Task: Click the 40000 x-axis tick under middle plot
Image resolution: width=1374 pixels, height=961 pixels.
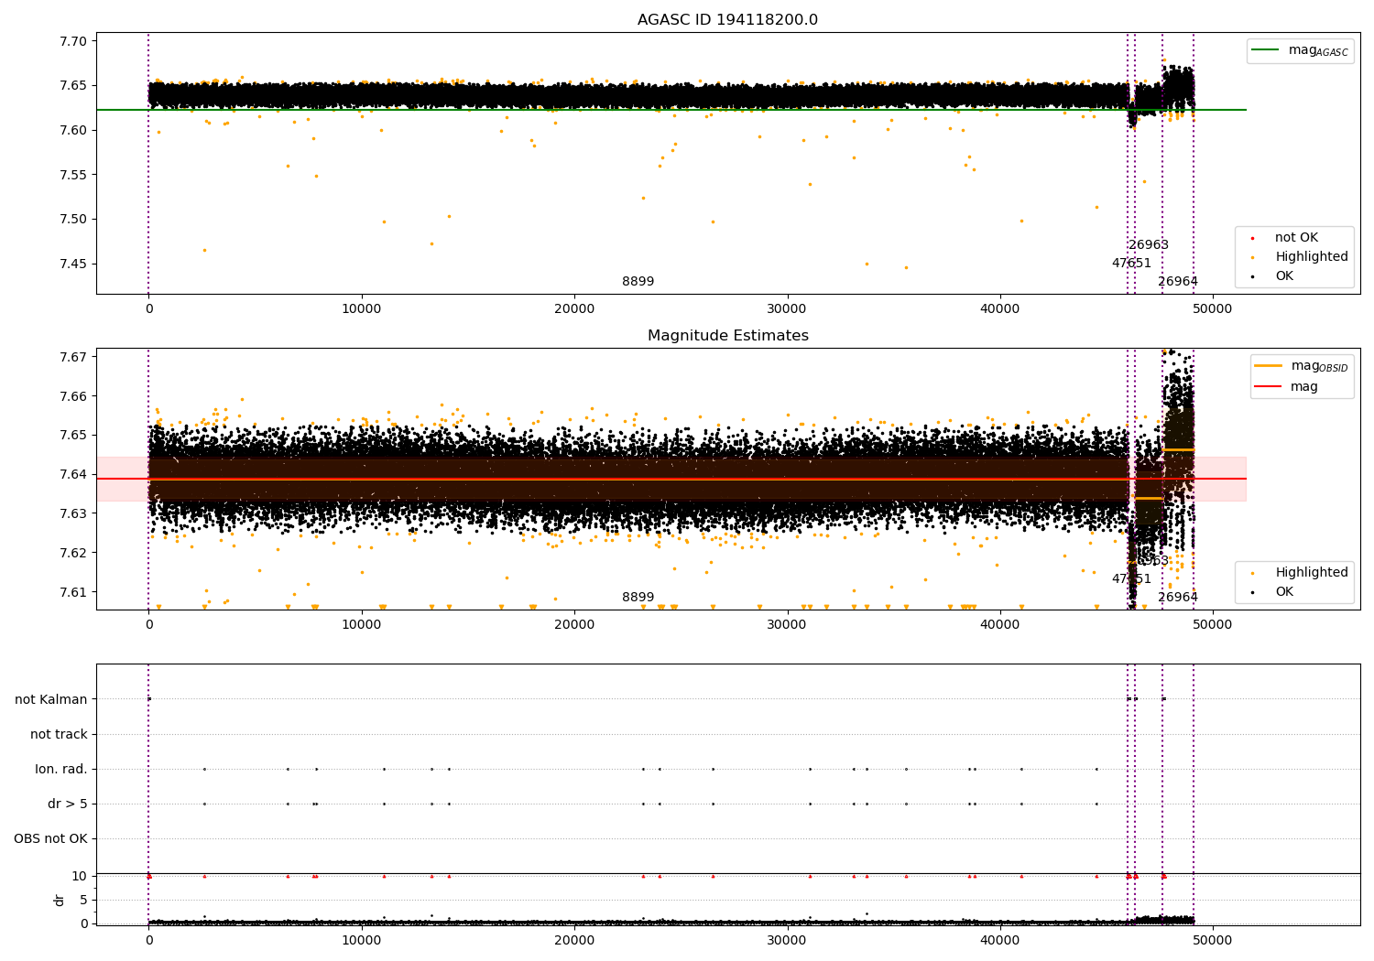Action: [1000, 625]
